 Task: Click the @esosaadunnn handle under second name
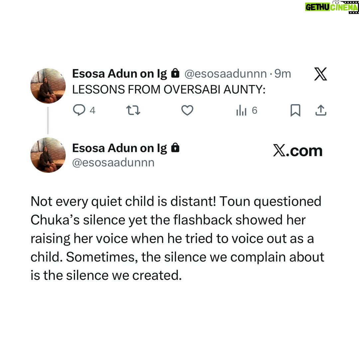click(x=113, y=163)
